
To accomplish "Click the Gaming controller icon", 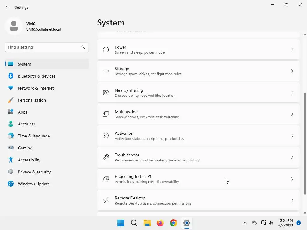I will click(x=11, y=148).
